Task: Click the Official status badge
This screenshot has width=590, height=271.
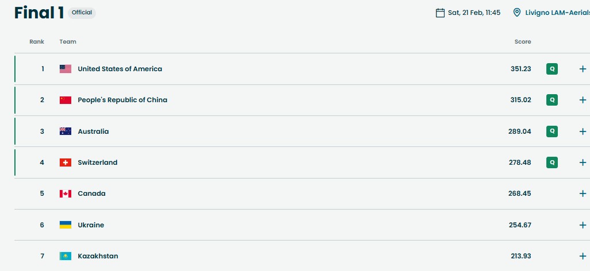Action: 82,13
